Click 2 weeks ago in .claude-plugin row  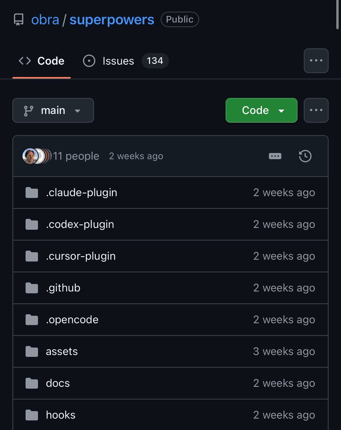pos(284,193)
